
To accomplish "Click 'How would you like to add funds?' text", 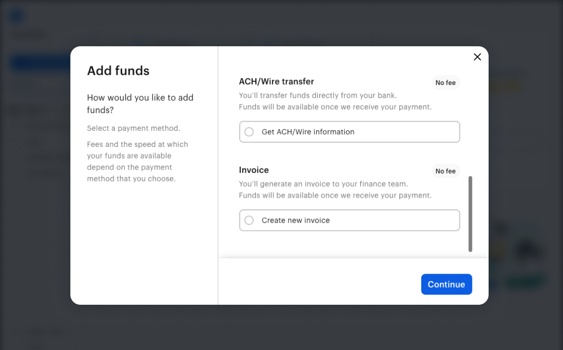I will pyautogui.click(x=140, y=104).
